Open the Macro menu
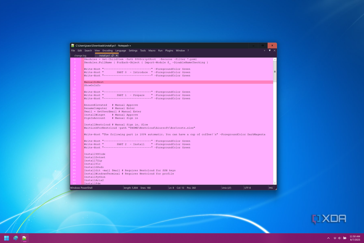Image resolution: width=364 pixels, height=243 pixels. coord(152,51)
